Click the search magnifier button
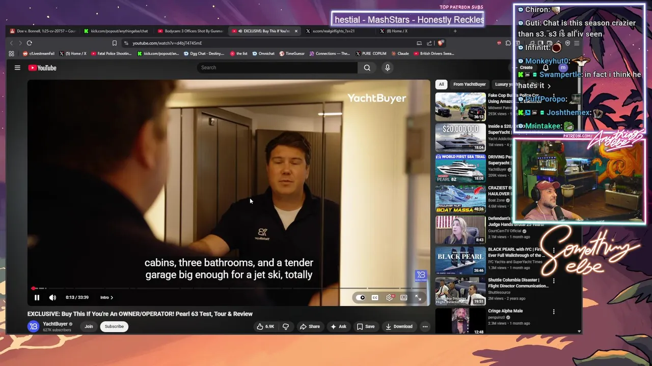The image size is (652, 366). [x=367, y=68]
